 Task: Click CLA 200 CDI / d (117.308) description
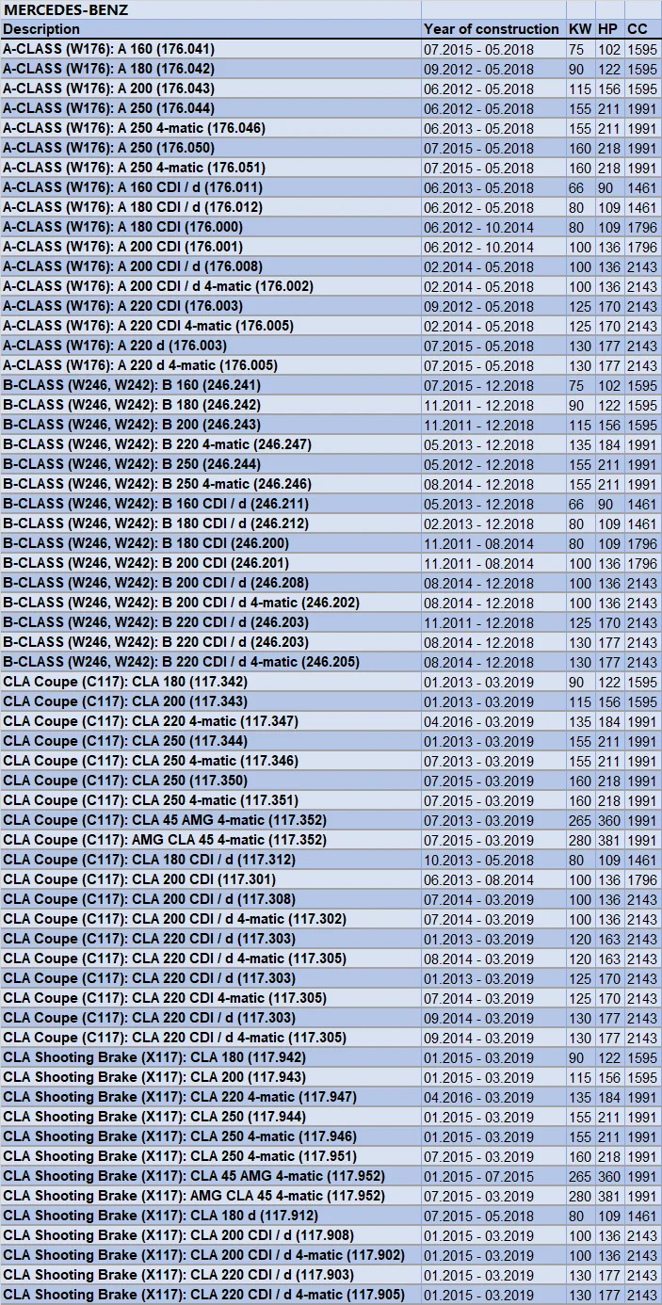210,899
